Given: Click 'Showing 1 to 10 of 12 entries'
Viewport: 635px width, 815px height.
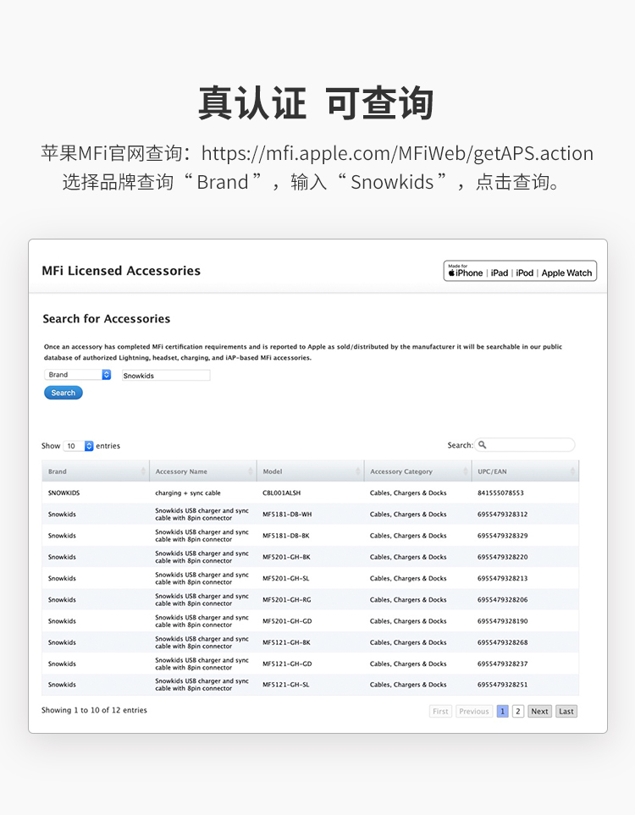Looking at the screenshot, I should 94,710.
